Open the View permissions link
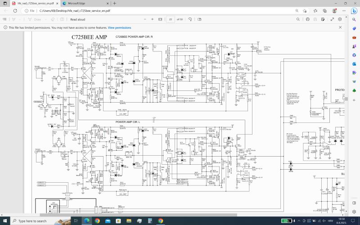Image resolution: width=360 pixels, height=225 pixels. (119, 27)
